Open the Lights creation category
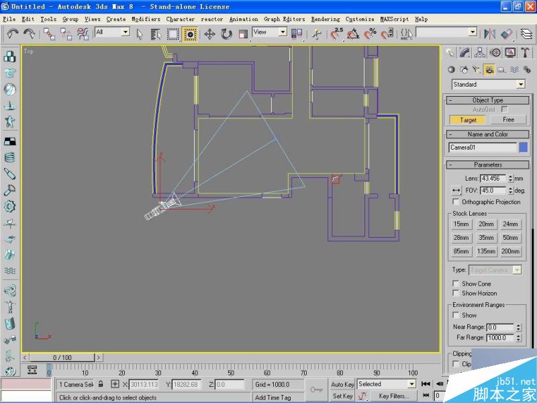This screenshot has height=403, width=537. tap(477, 69)
